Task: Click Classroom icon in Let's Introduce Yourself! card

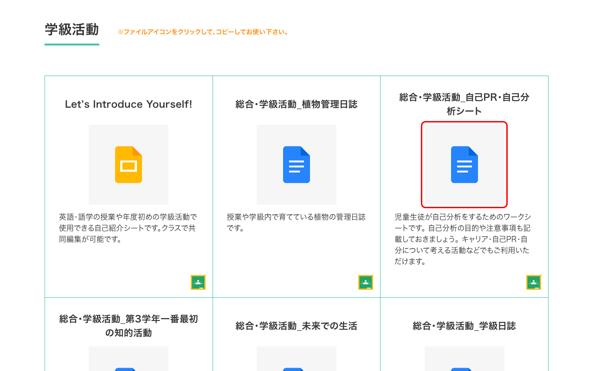Action: [198, 282]
